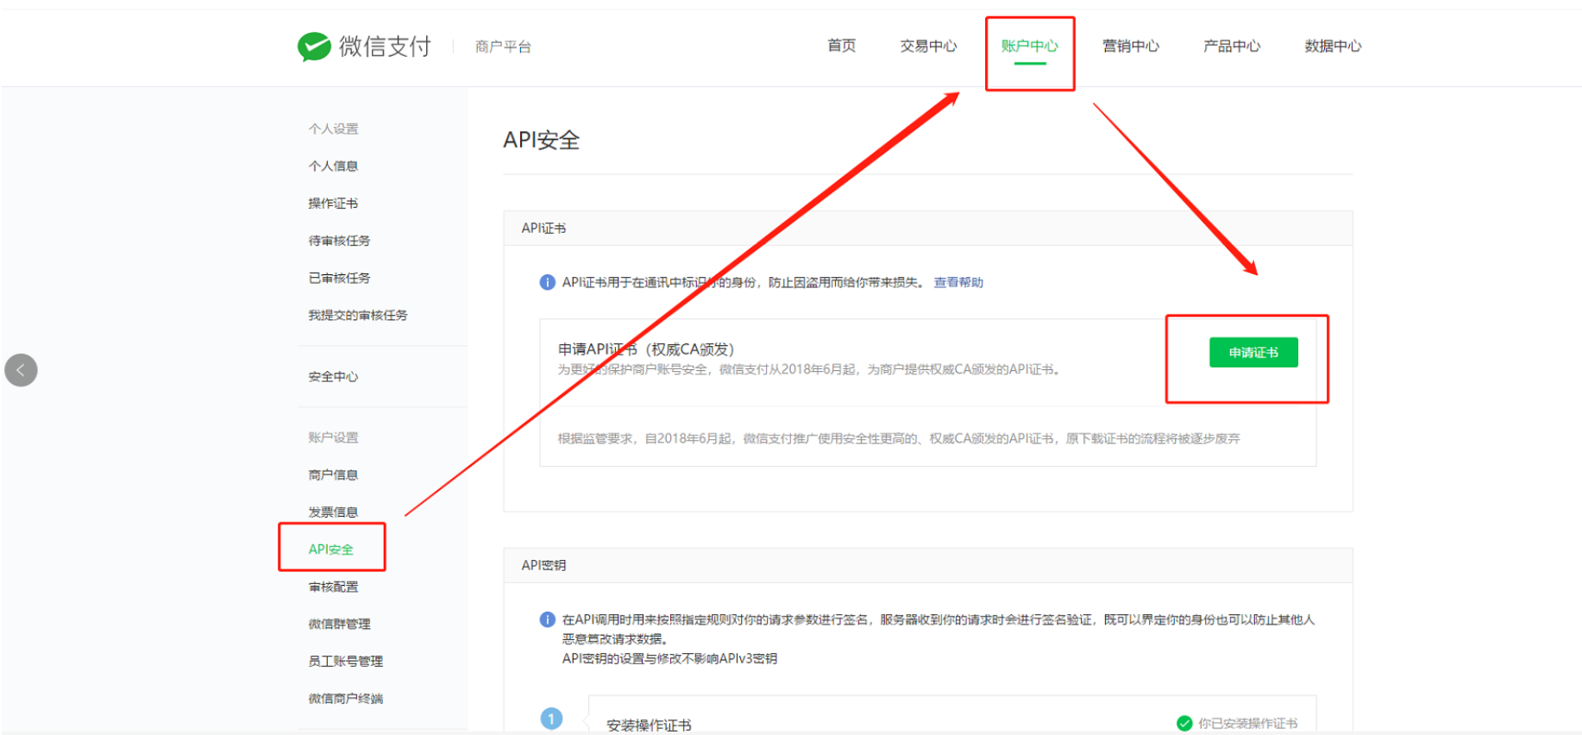Go to 我提交的审核任务
Viewport: 1582px width, 735px height.
point(358,315)
